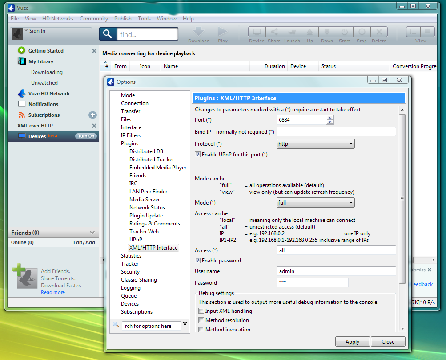Click the Options panel vertical scrollbar thumb

[x=402, y=199]
